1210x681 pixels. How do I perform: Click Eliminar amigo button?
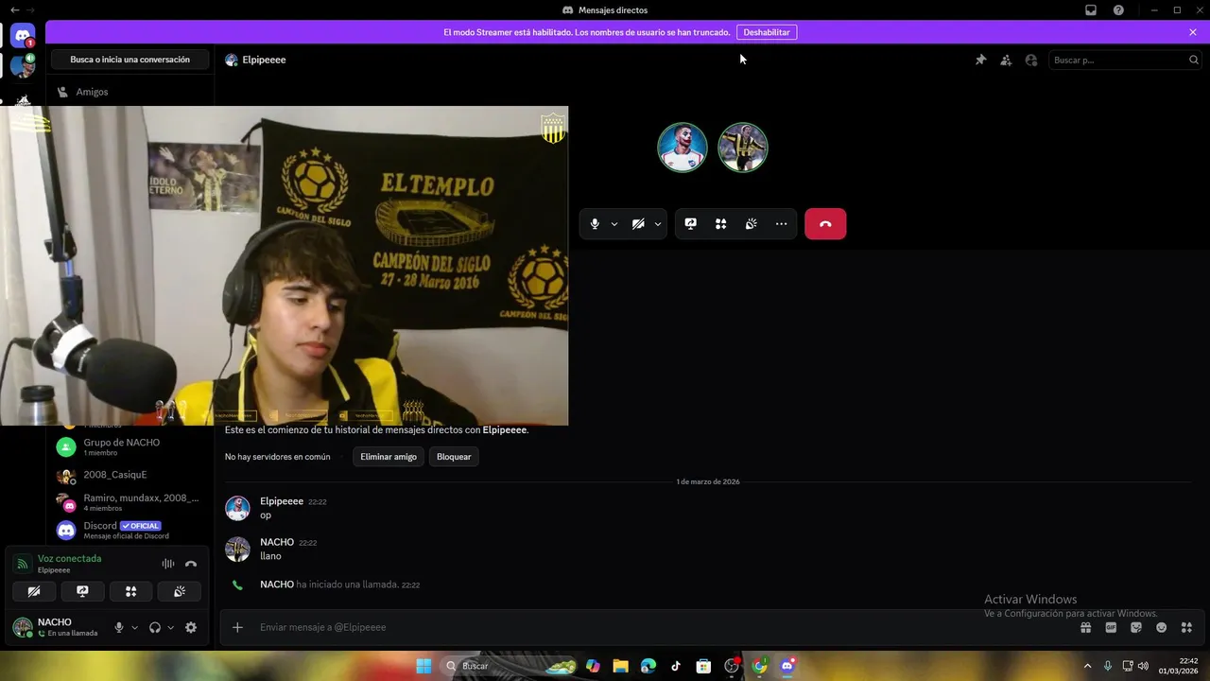click(389, 457)
